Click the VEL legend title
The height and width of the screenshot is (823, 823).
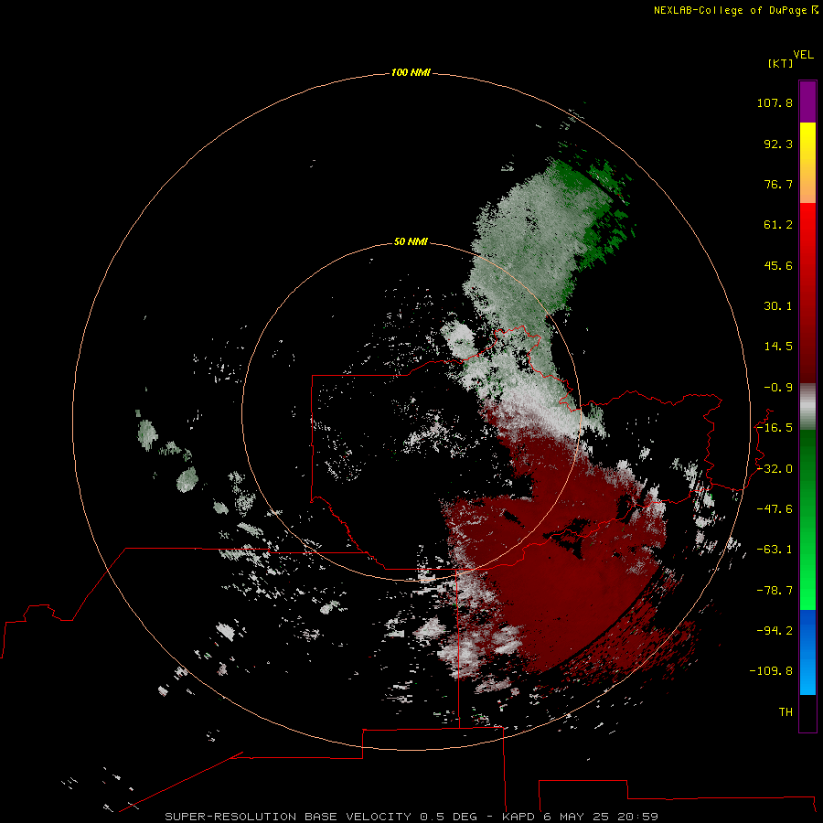pyautogui.click(x=803, y=55)
